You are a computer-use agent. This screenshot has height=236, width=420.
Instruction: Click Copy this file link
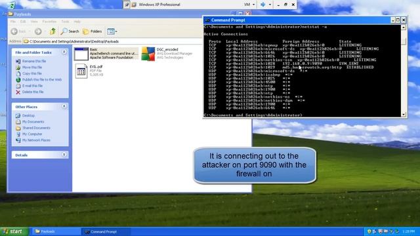tap(32, 73)
